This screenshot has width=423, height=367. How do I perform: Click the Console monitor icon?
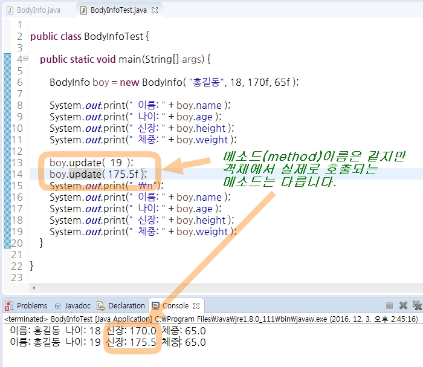(x=156, y=306)
